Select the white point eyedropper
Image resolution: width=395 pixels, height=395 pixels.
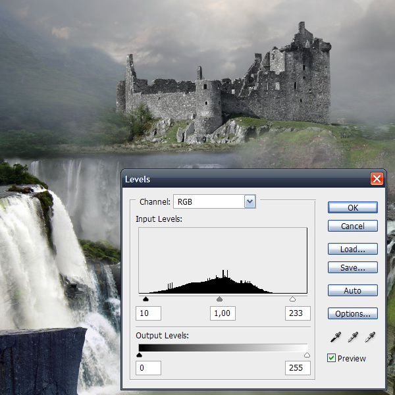click(x=370, y=337)
